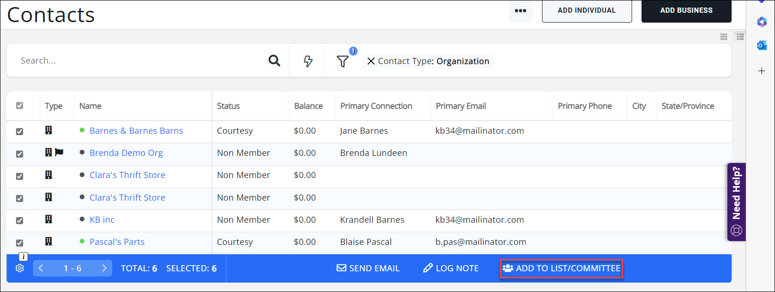
Task: Go to next page arrow
Action: tap(104, 268)
